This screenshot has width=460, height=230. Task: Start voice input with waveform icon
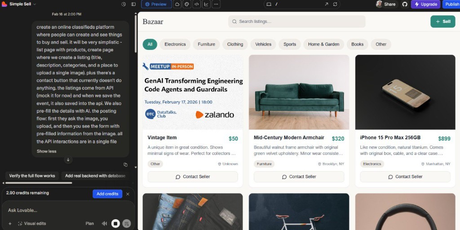(x=104, y=224)
